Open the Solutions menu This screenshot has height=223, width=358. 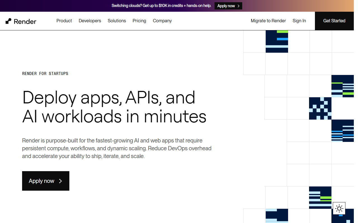click(x=117, y=21)
